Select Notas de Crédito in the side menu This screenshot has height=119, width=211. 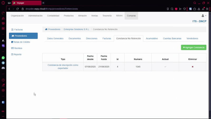pyautogui.click(x=22, y=42)
